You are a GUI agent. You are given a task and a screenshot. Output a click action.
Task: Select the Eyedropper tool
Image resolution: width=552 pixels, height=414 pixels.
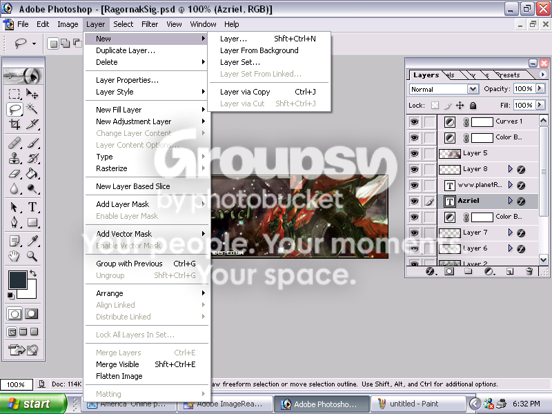click(32, 241)
